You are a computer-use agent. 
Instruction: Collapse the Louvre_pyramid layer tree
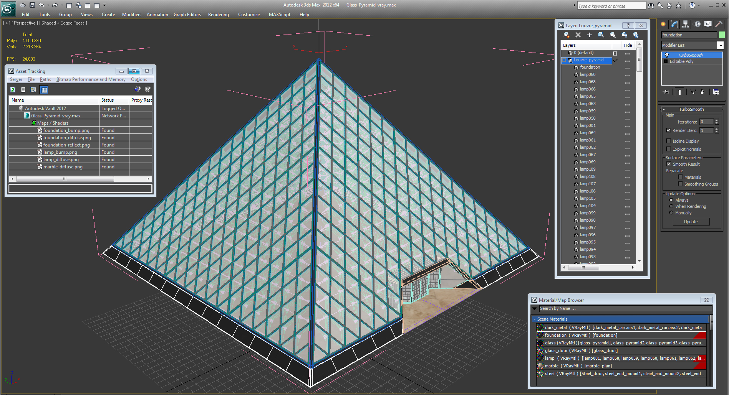tap(564, 60)
